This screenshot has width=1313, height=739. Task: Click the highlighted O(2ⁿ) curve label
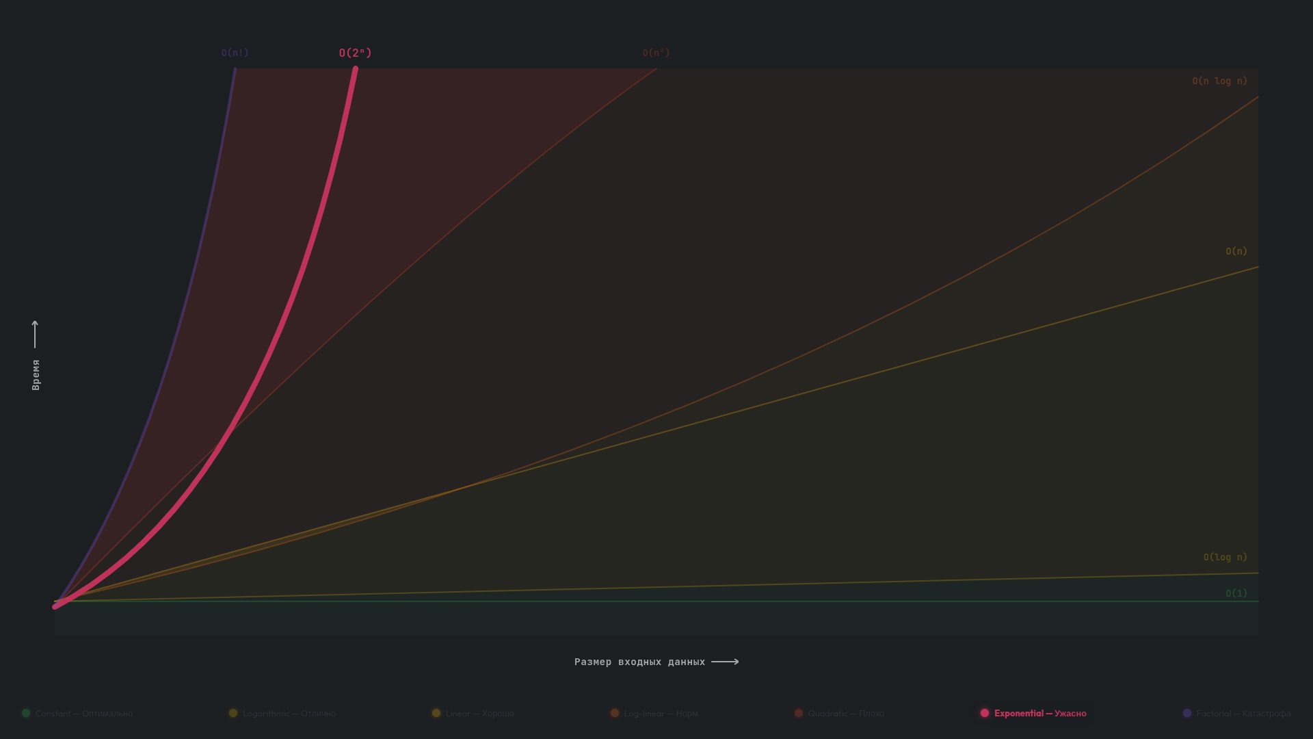point(355,53)
